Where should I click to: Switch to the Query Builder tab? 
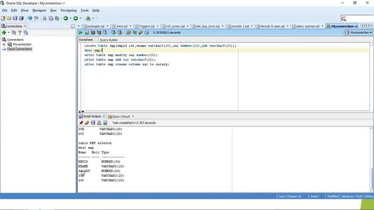click(109, 40)
